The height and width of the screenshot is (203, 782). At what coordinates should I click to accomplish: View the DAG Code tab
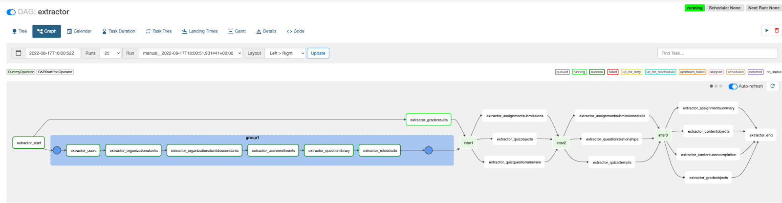295,31
